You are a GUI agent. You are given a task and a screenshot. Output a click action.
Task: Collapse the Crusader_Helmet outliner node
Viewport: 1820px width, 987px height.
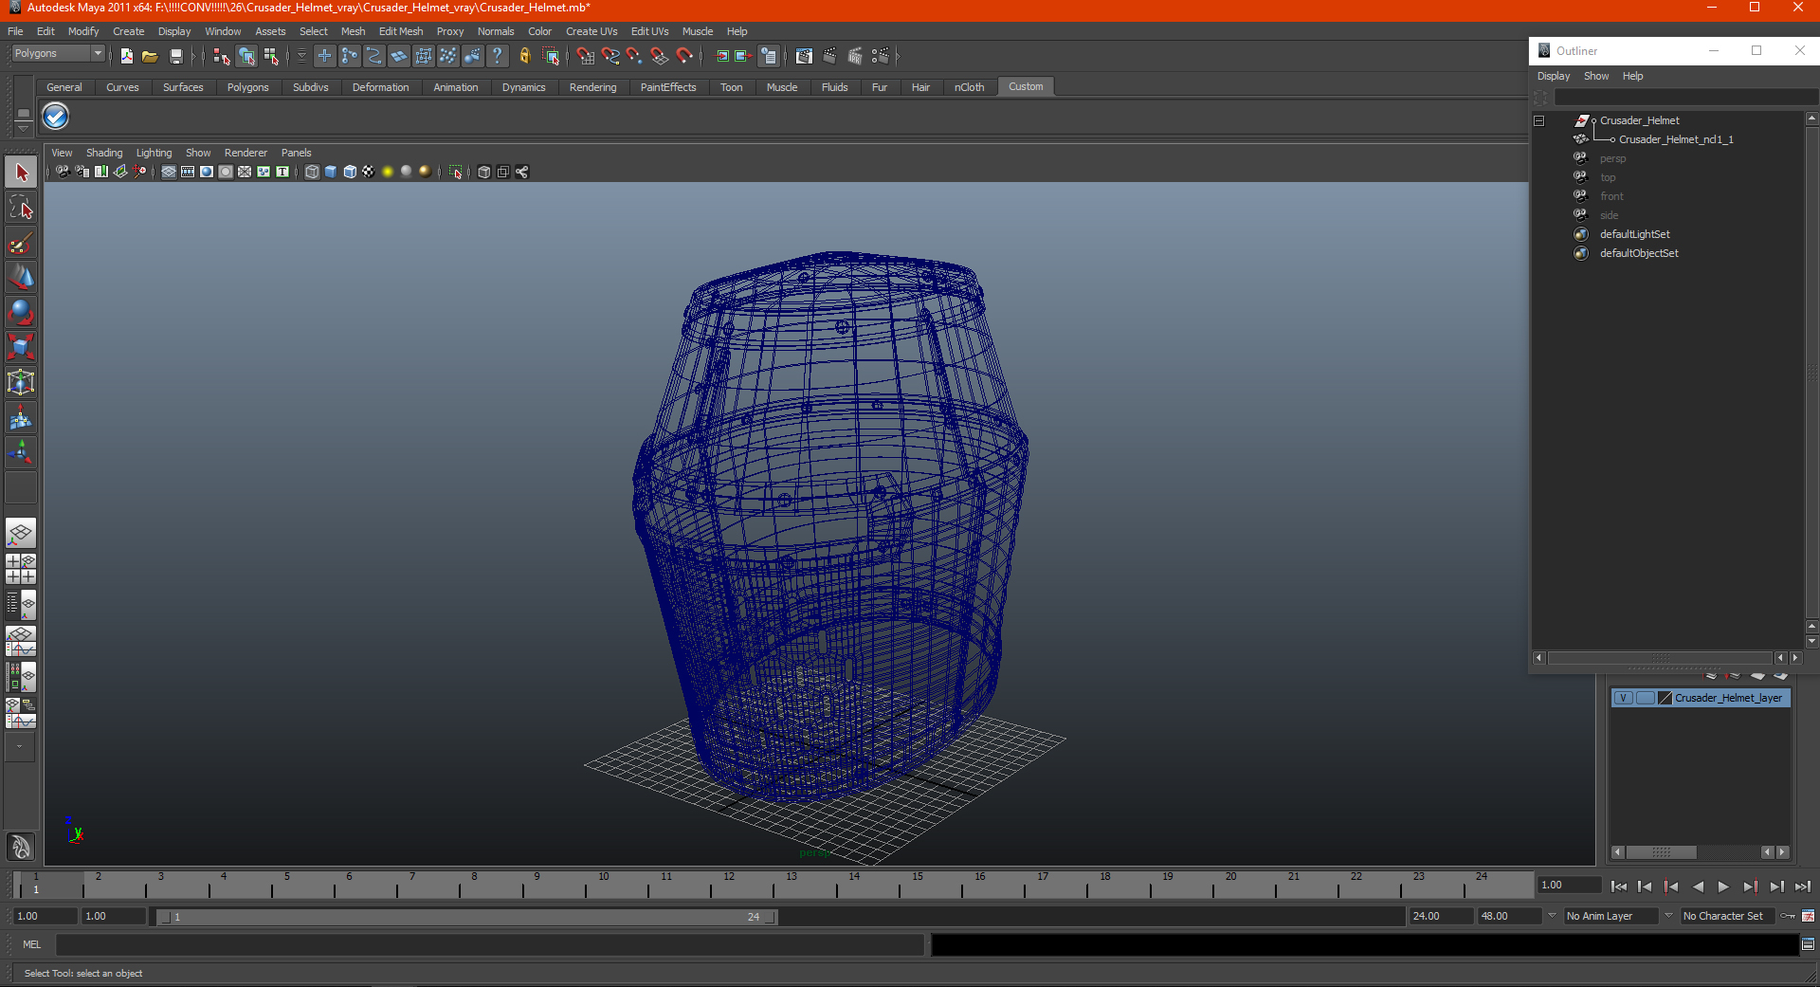(1538, 120)
